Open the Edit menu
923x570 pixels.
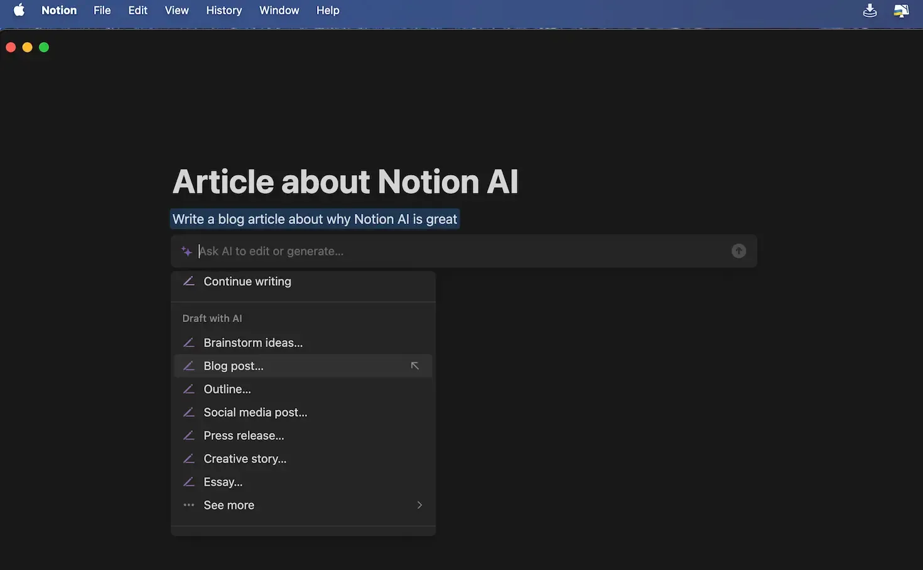[138, 10]
